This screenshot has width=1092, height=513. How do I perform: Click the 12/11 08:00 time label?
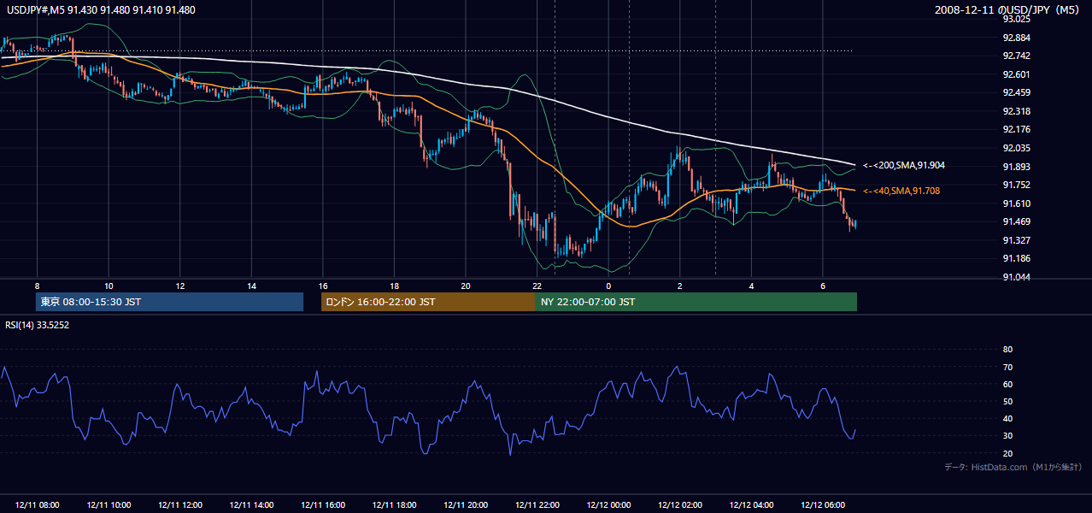pyautogui.click(x=37, y=504)
